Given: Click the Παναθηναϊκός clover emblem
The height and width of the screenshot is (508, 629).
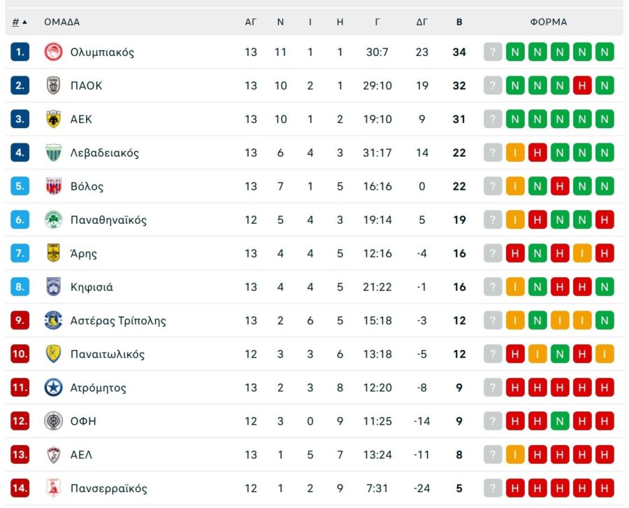Looking at the screenshot, I should (x=54, y=220).
